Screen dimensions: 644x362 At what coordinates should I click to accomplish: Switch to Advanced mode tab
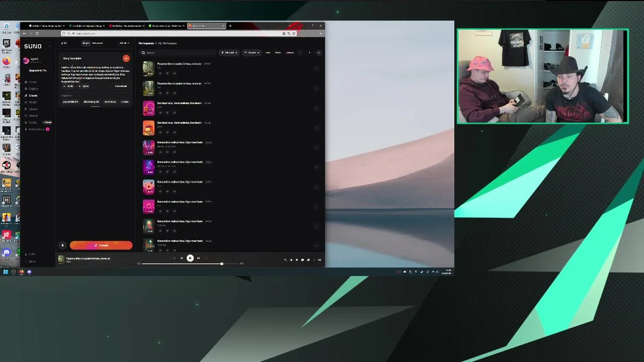[98, 43]
